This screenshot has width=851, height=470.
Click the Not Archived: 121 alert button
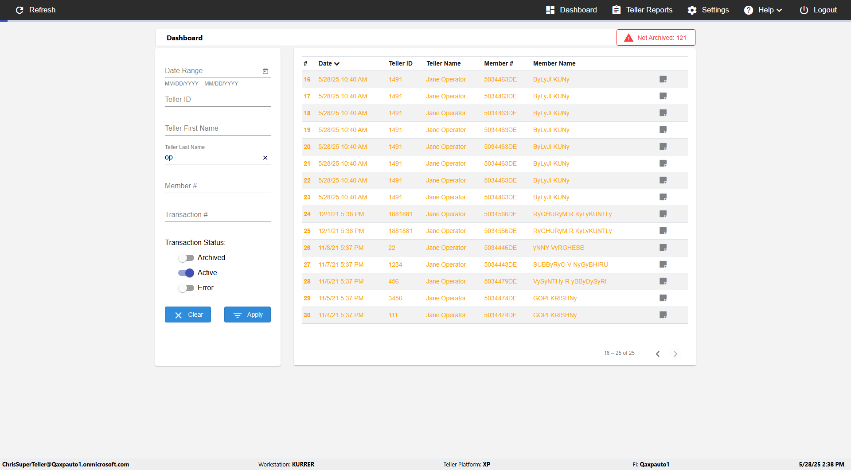pyautogui.click(x=656, y=38)
